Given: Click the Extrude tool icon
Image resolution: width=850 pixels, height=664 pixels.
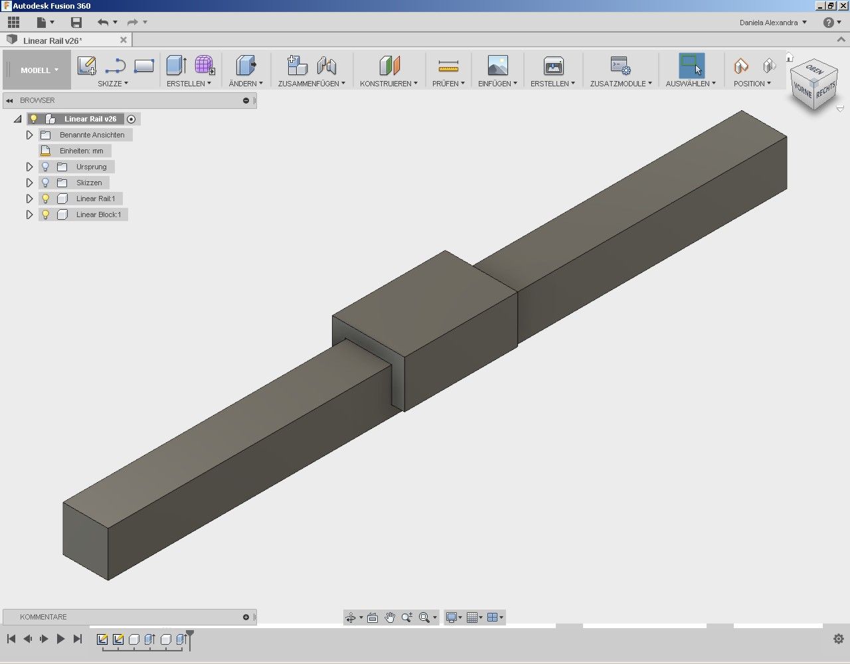Looking at the screenshot, I should click(x=176, y=65).
